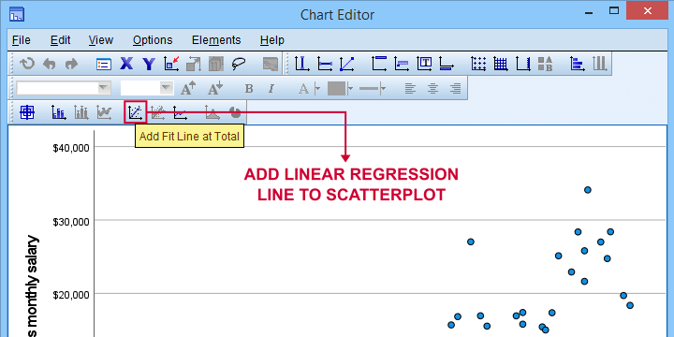Open the font size dropdown
This screenshot has height=337, width=674.
coord(147,89)
